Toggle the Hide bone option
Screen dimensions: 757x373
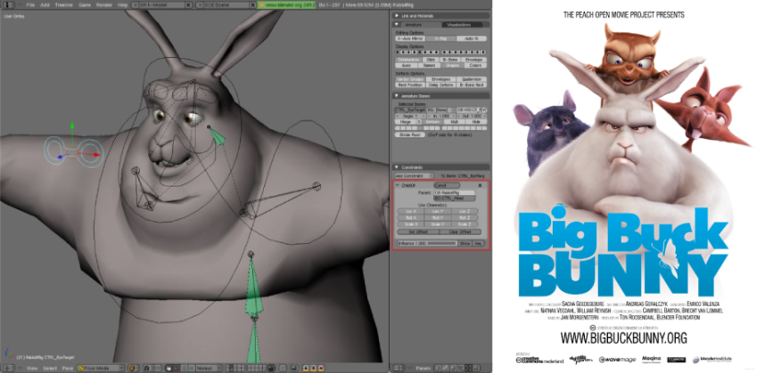(476, 122)
